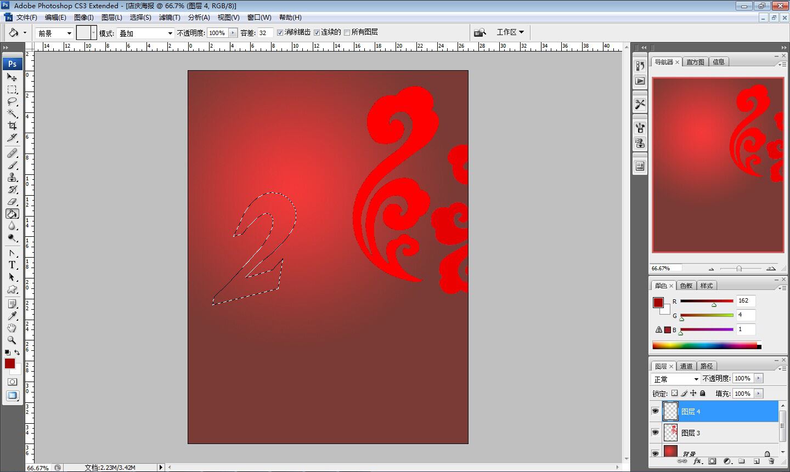Switch to 通道 tab
The image size is (790, 472).
point(686,366)
